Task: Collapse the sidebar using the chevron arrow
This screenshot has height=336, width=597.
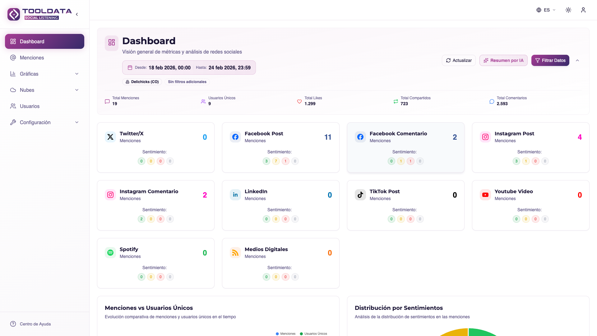Action: (76, 14)
